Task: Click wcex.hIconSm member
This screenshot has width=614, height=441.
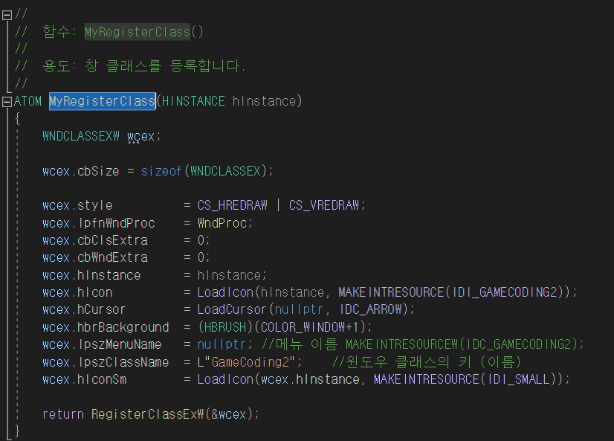Action: coord(84,379)
